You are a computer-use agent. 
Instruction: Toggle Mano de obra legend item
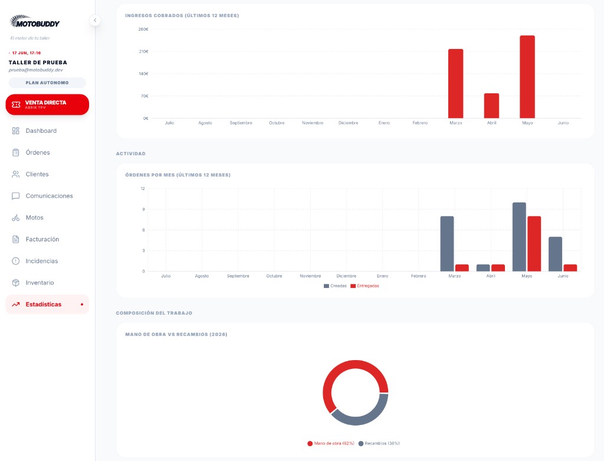pyautogui.click(x=330, y=443)
